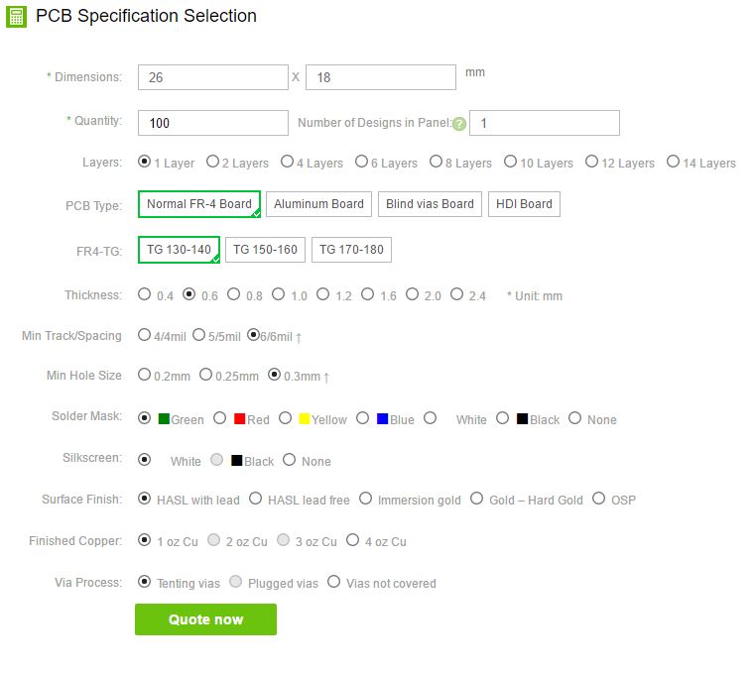Select the 4 Layers radio option
The width and height of the screenshot is (752, 673).
(287, 162)
